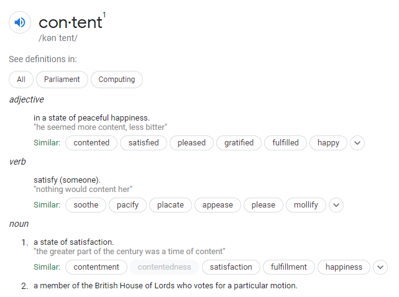The height and width of the screenshot is (297, 399).
Task: Expand more noun synonyms after happiness
Action: point(380,267)
